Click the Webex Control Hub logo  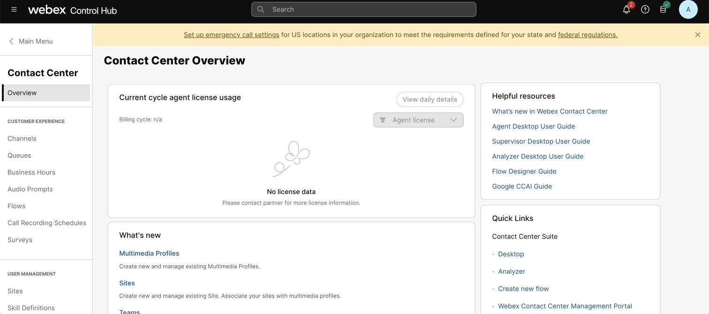click(x=72, y=10)
